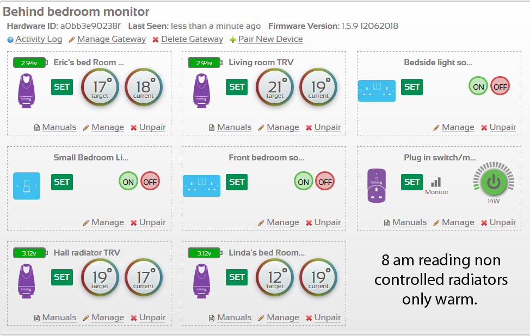Open the Monitor bar chart icon
The height and width of the screenshot is (336, 530).
(x=436, y=183)
